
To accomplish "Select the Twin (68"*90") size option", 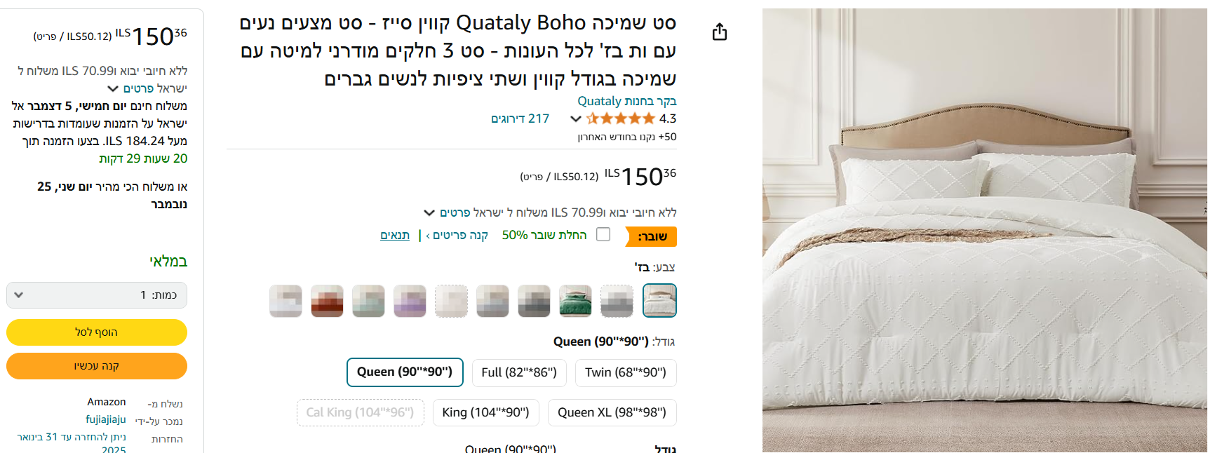I will tap(625, 372).
